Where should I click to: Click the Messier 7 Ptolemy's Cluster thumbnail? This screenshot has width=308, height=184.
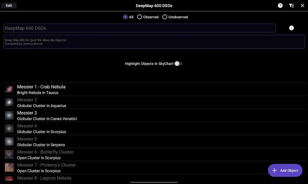coord(9,168)
